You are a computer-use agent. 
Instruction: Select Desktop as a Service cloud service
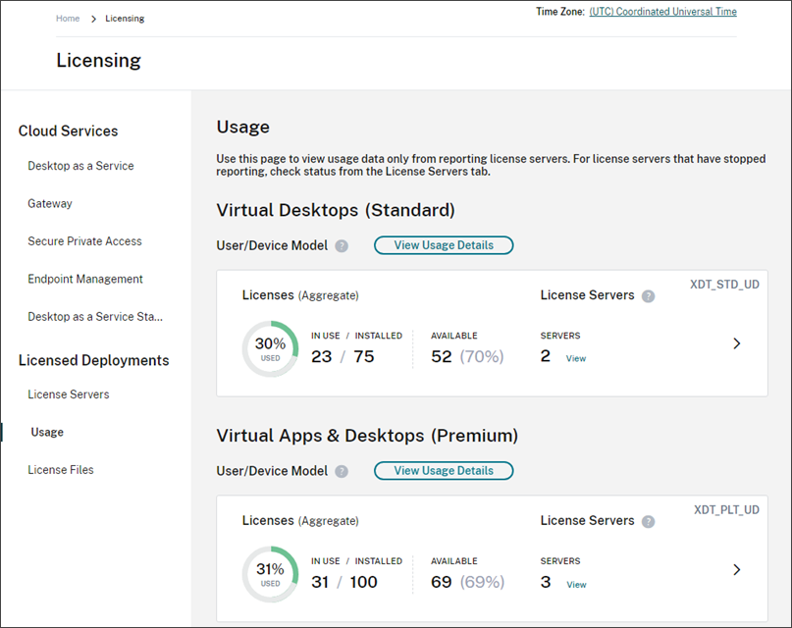pos(80,166)
